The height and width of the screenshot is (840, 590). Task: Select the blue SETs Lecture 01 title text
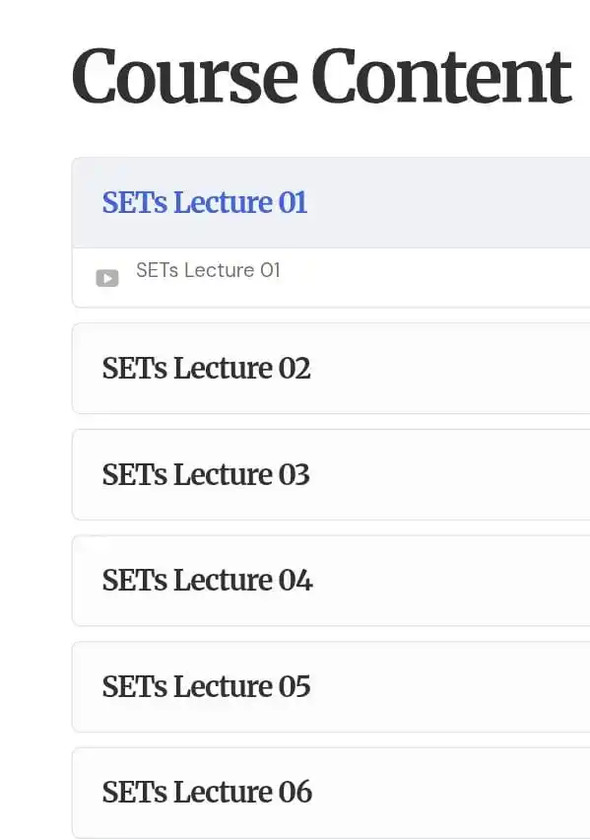pyautogui.click(x=205, y=202)
